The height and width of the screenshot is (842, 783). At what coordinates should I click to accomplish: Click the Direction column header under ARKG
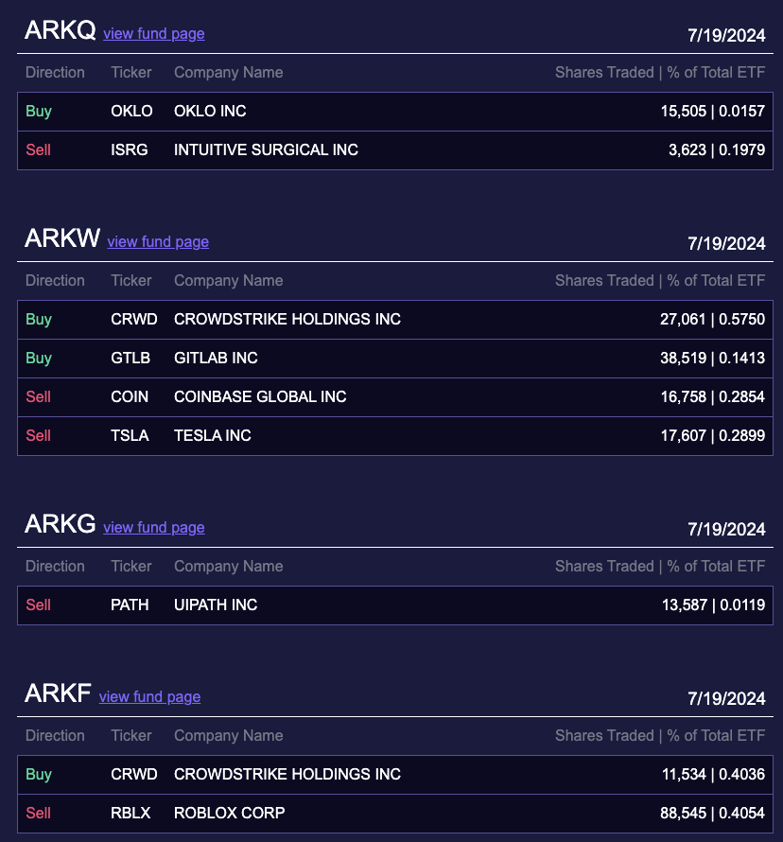55,566
